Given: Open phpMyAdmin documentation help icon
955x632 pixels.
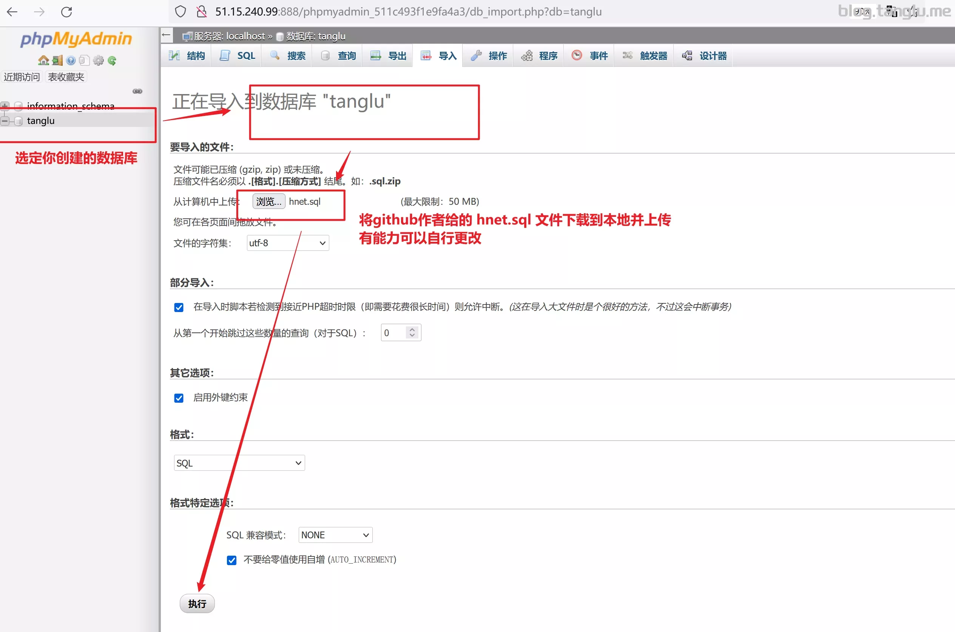Looking at the screenshot, I should (71, 60).
